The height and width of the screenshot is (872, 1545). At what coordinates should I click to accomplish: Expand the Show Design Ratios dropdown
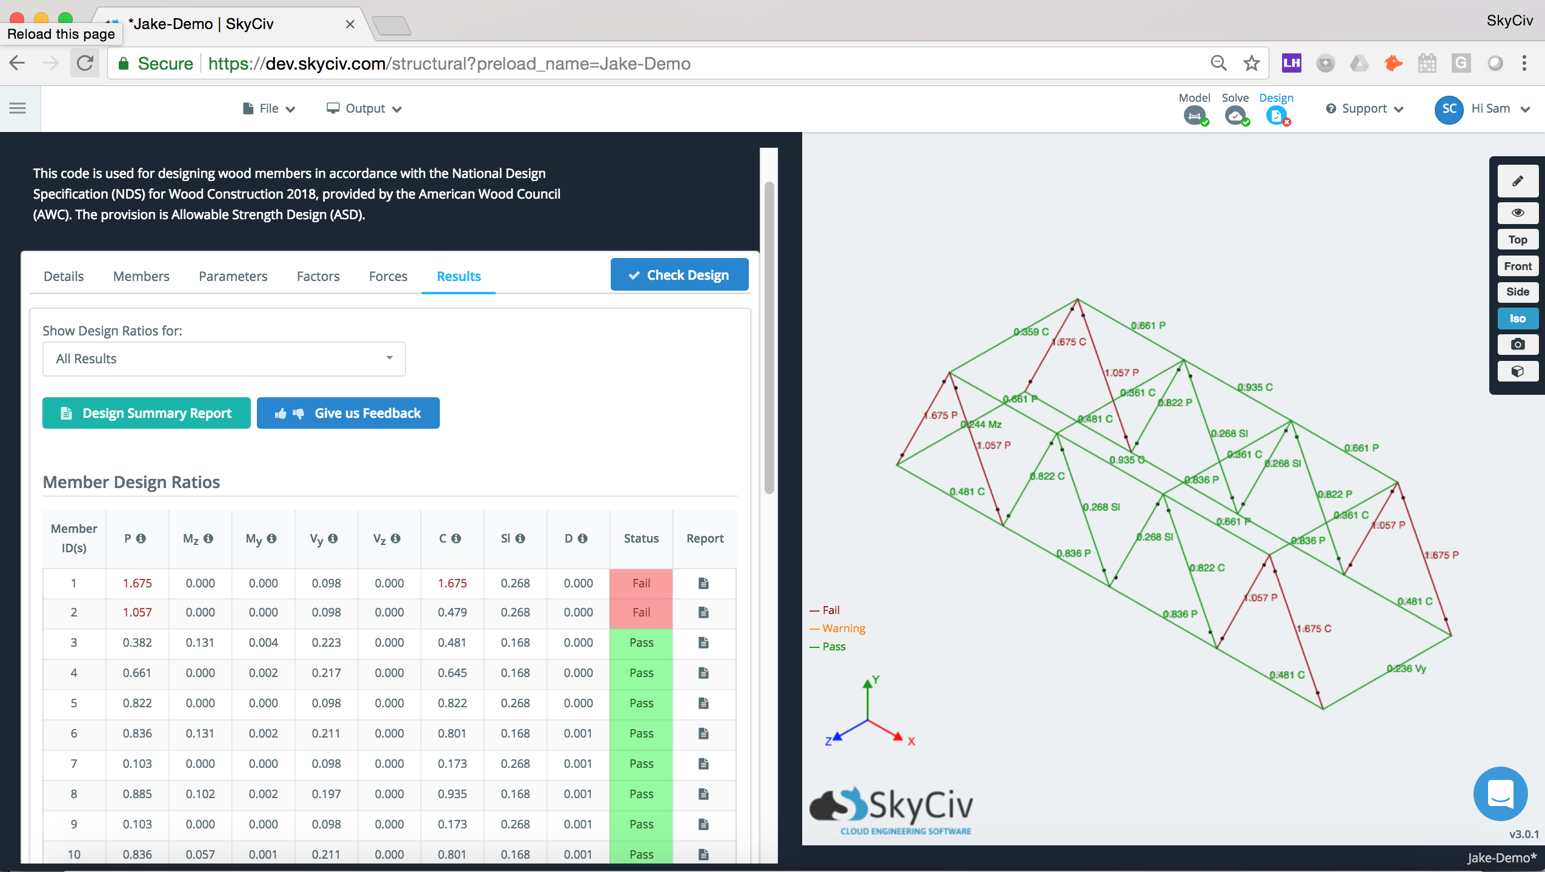pyautogui.click(x=224, y=357)
